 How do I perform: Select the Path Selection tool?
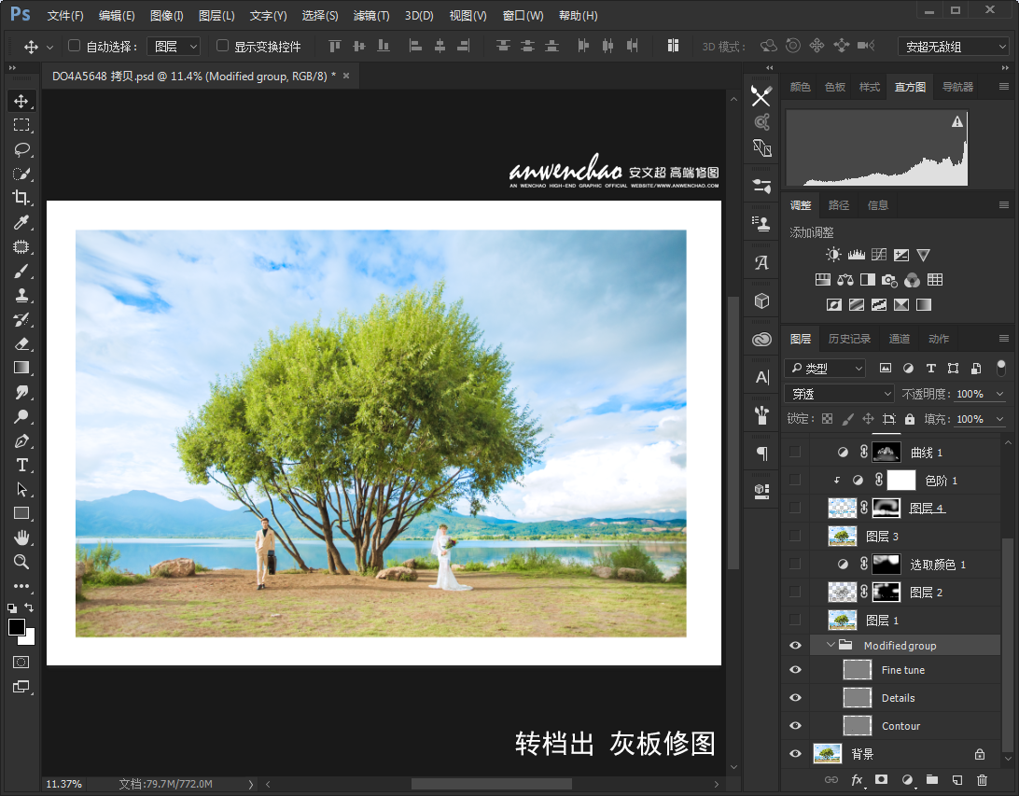(21, 489)
